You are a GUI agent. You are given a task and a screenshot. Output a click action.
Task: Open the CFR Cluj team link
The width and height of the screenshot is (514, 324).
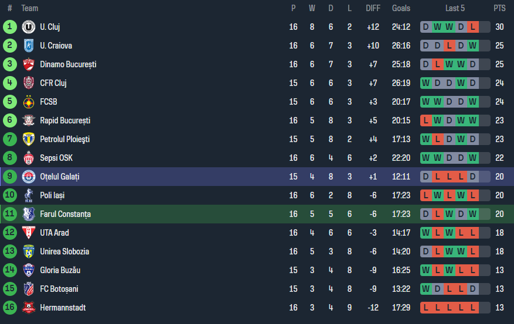click(x=53, y=83)
